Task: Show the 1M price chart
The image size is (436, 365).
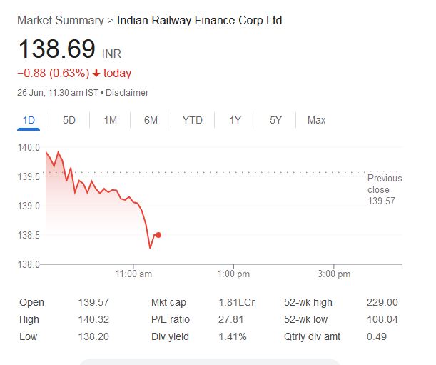Action: coord(110,120)
